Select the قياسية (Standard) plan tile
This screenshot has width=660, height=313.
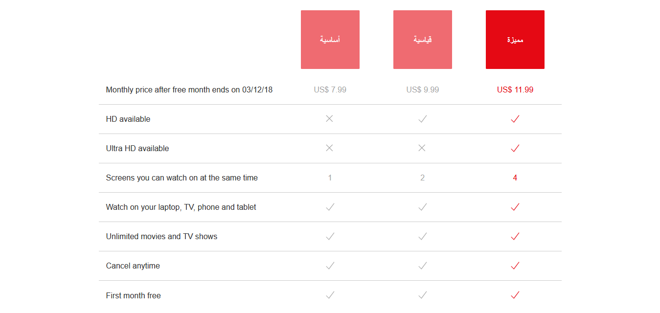pyautogui.click(x=422, y=40)
